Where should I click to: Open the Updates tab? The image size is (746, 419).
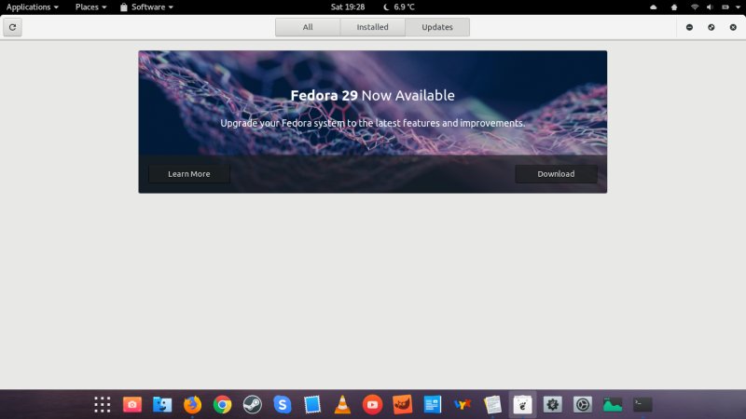point(437,27)
